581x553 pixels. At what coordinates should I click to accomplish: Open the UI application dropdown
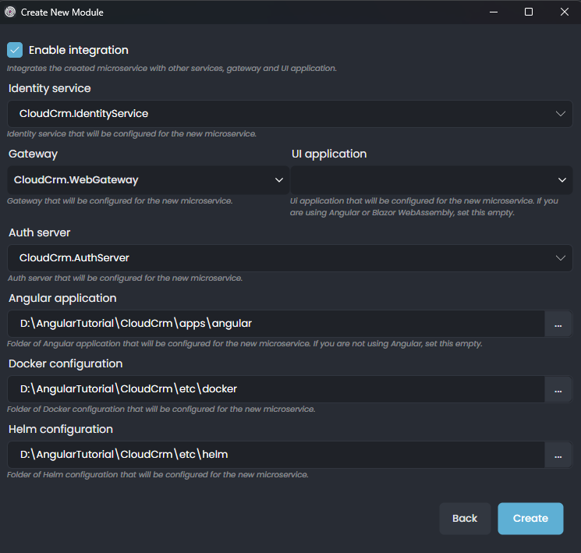pos(562,180)
